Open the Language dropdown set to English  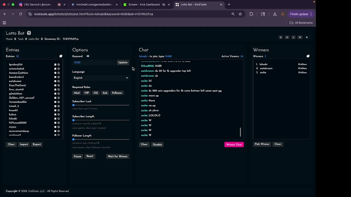pyautogui.click(x=101, y=78)
